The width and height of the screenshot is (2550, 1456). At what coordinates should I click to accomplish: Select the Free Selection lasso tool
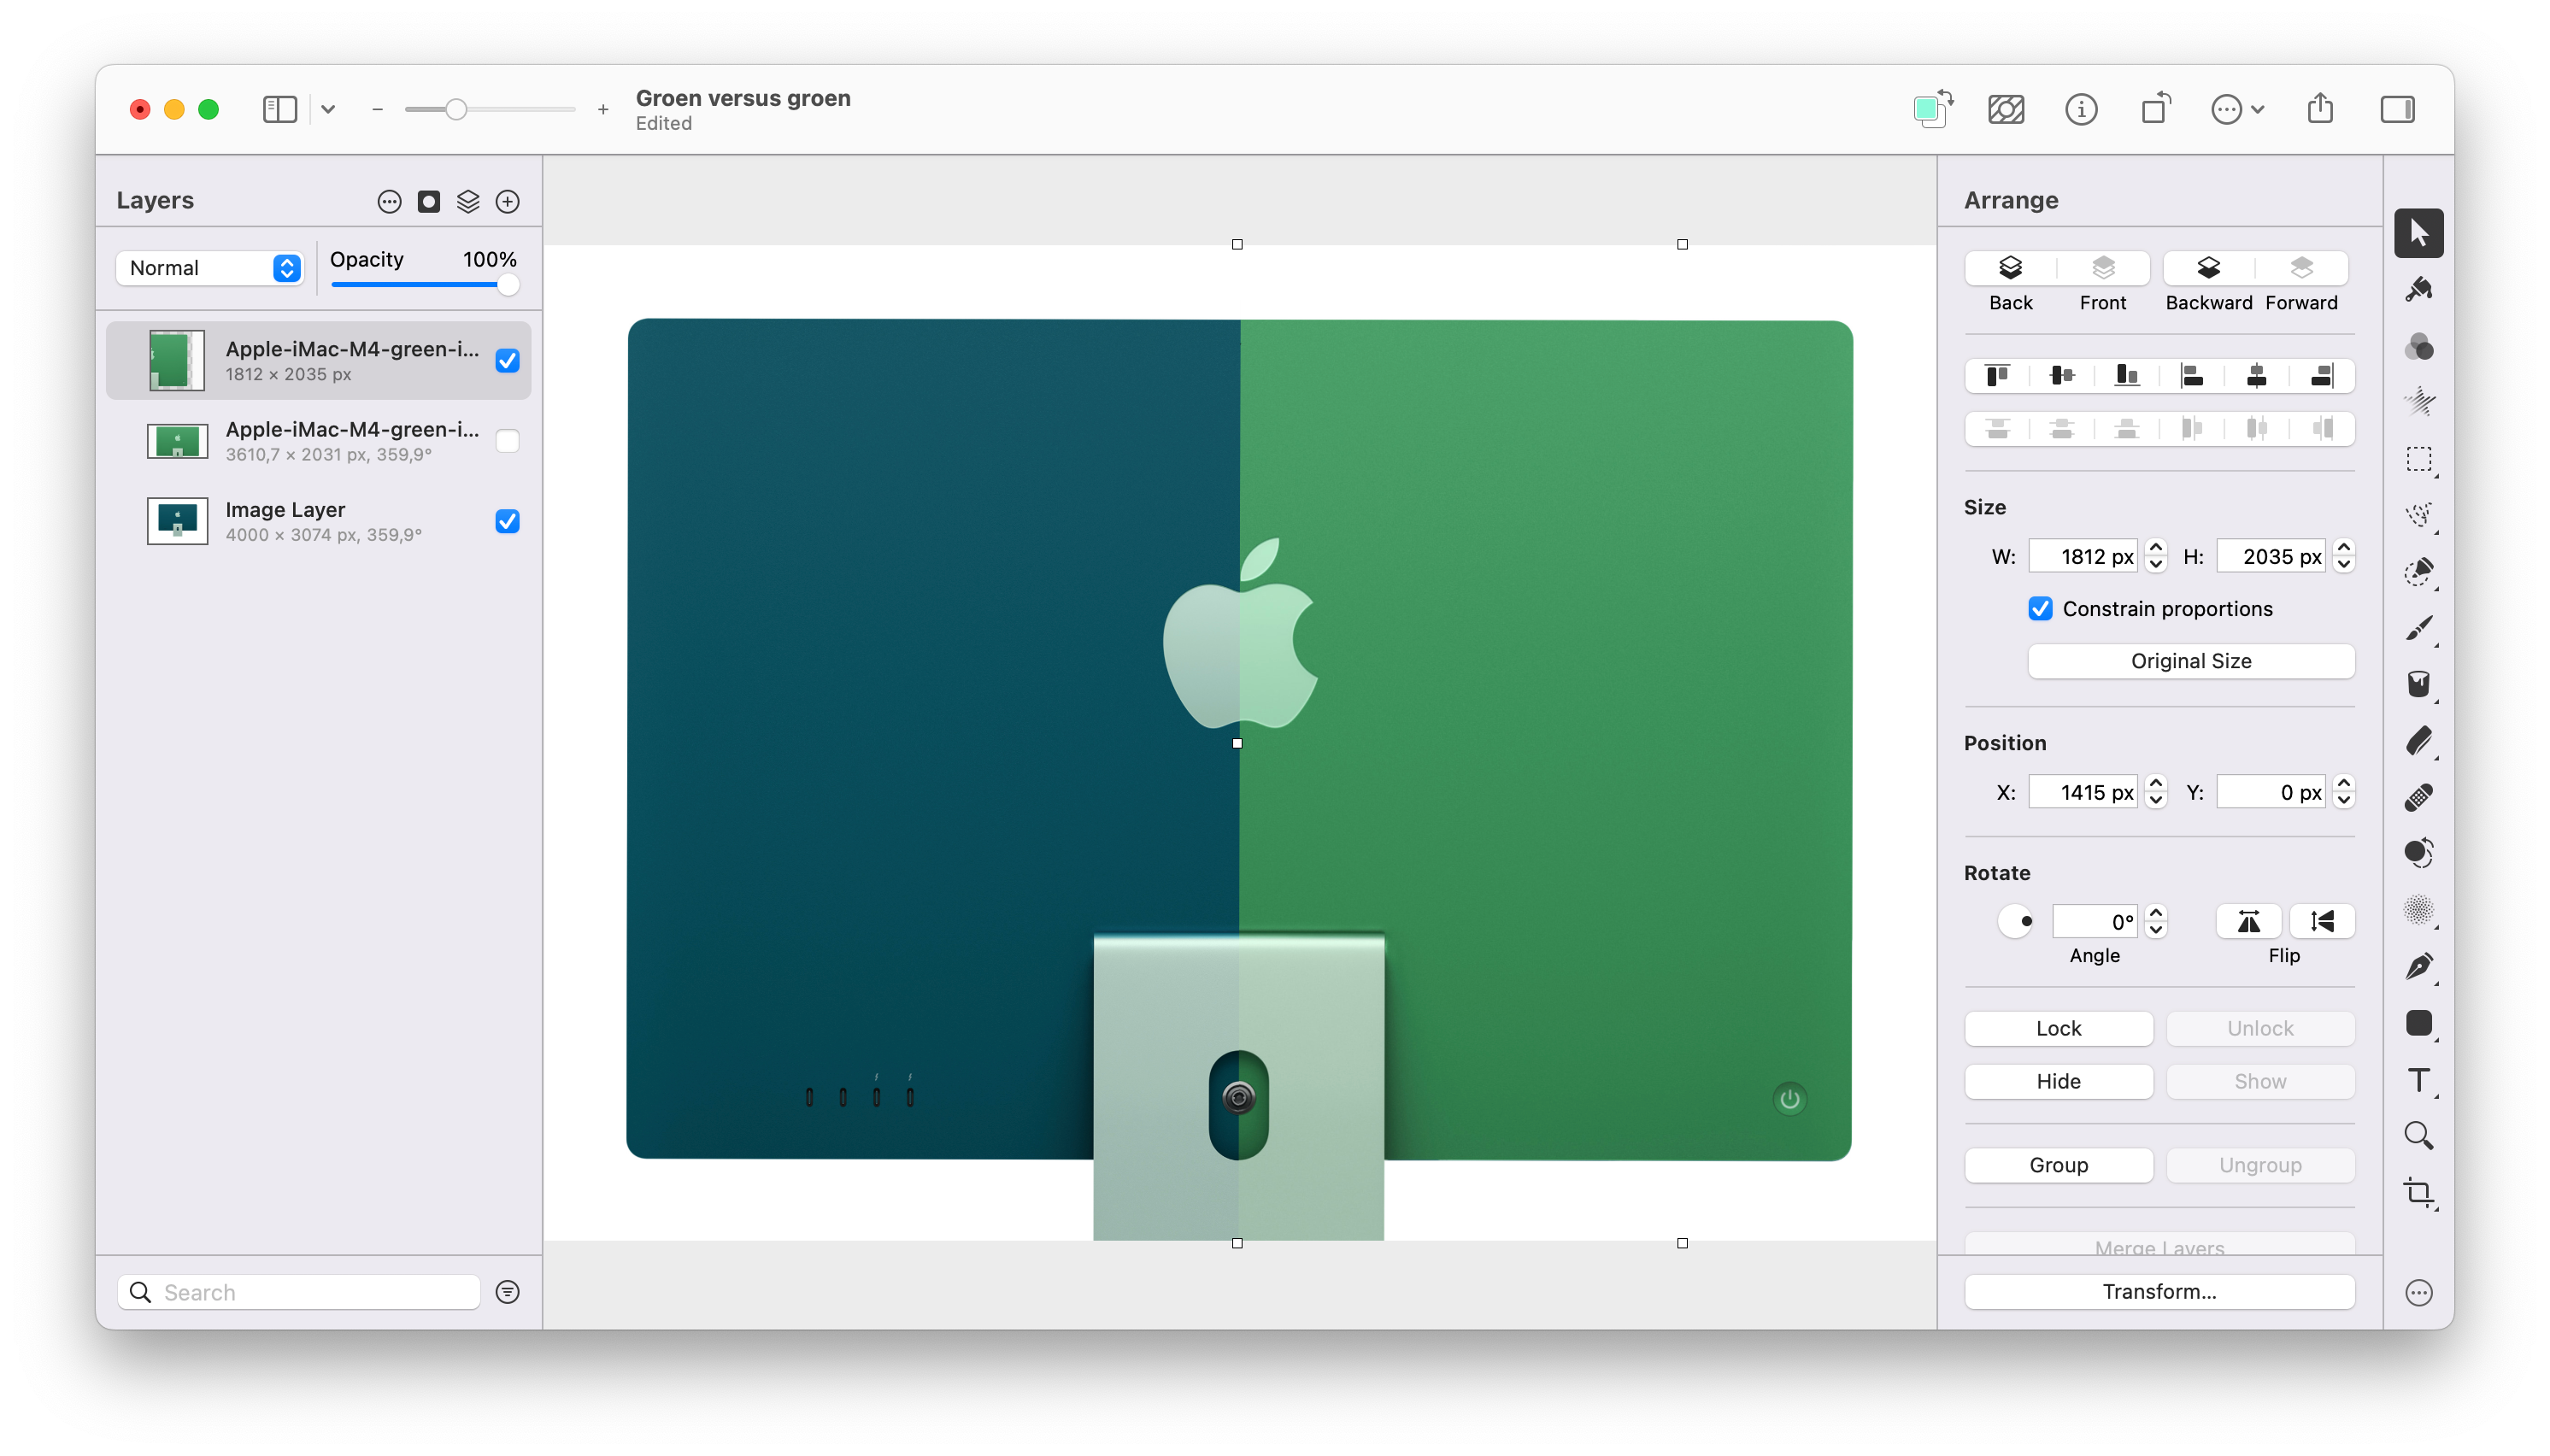[2418, 515]
